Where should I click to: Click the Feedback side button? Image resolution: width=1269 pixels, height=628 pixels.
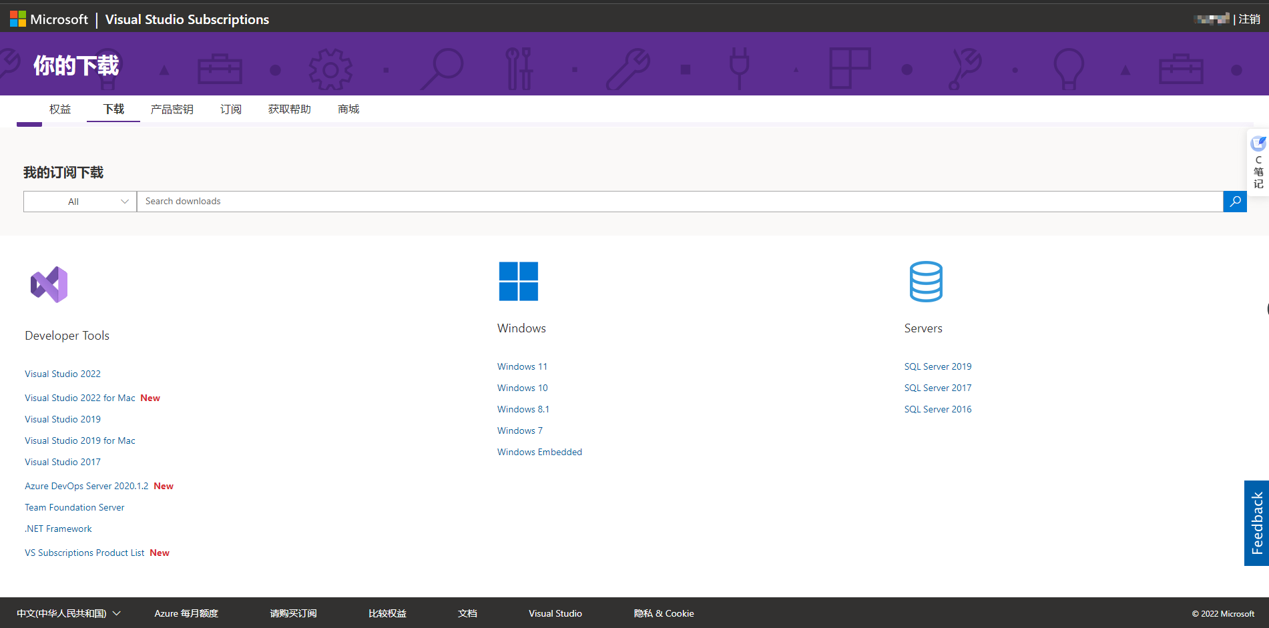click(1256, 523)
